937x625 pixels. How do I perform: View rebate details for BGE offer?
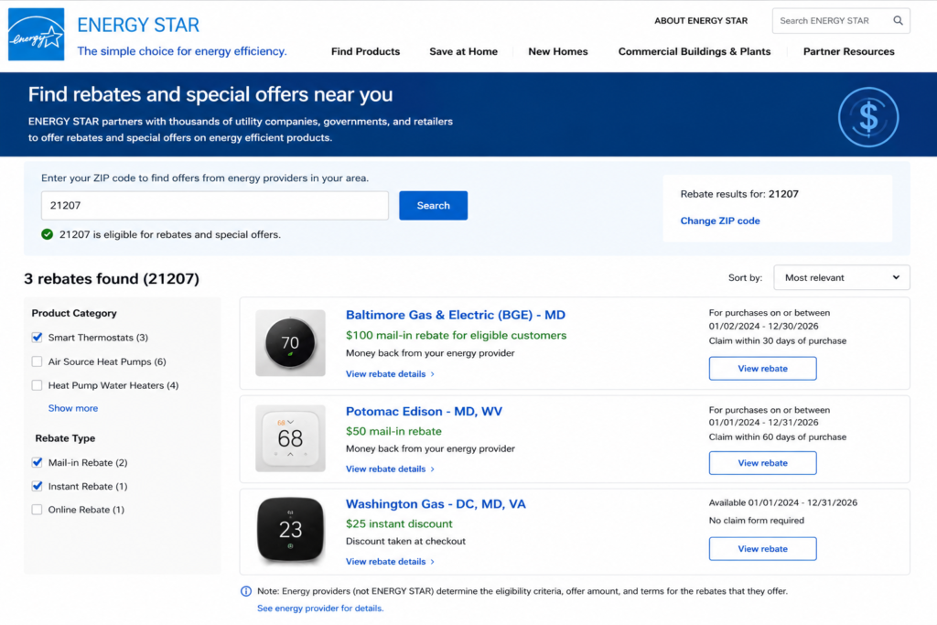[390, 374]
